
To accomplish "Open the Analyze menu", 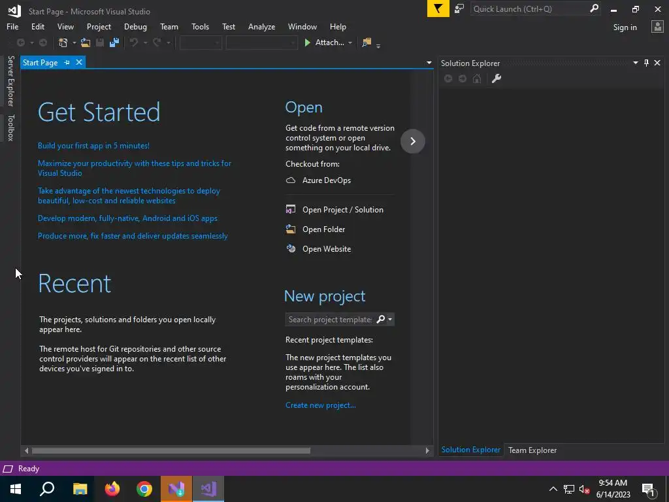I will 261,26.
